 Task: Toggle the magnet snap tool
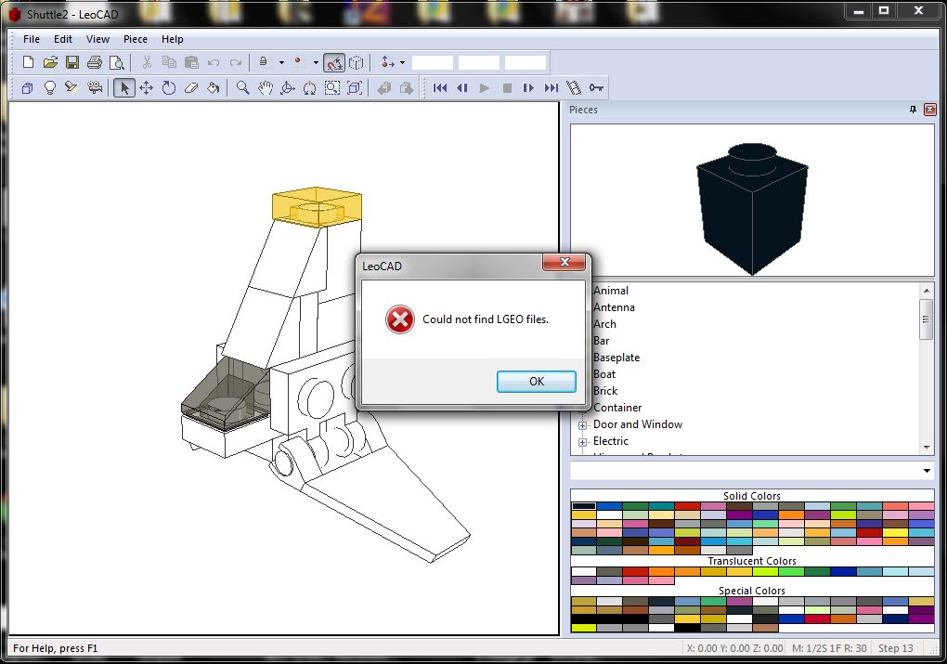334,62
